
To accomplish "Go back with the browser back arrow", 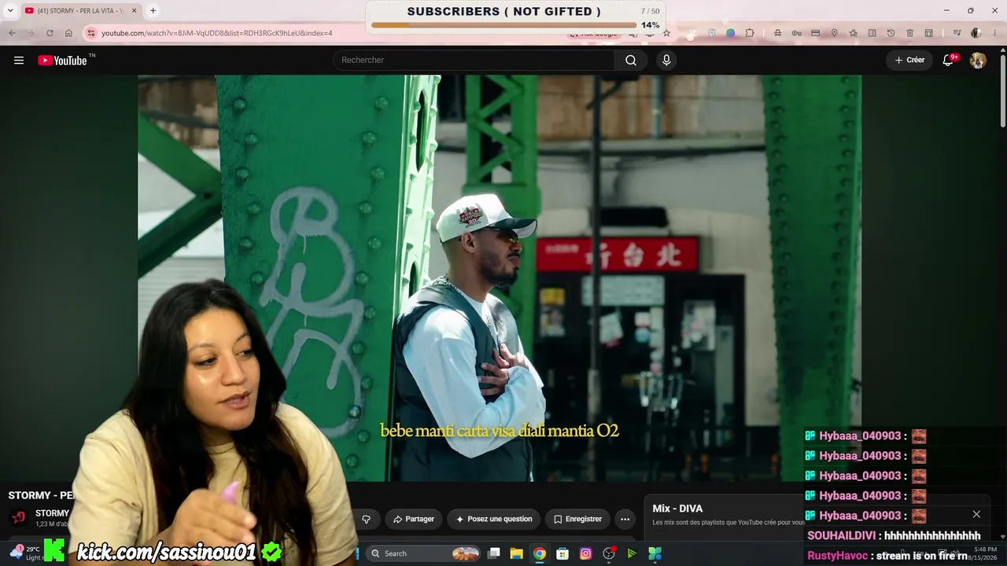I will click(12, 33).
